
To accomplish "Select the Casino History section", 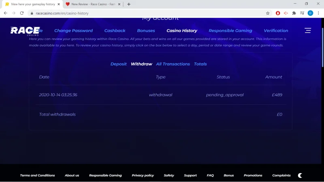I will click(182, 31).
